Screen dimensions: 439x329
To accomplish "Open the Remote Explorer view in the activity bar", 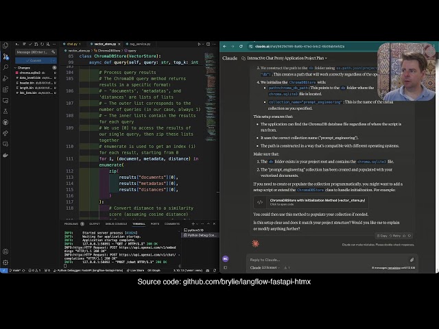I will pos(5,101).
